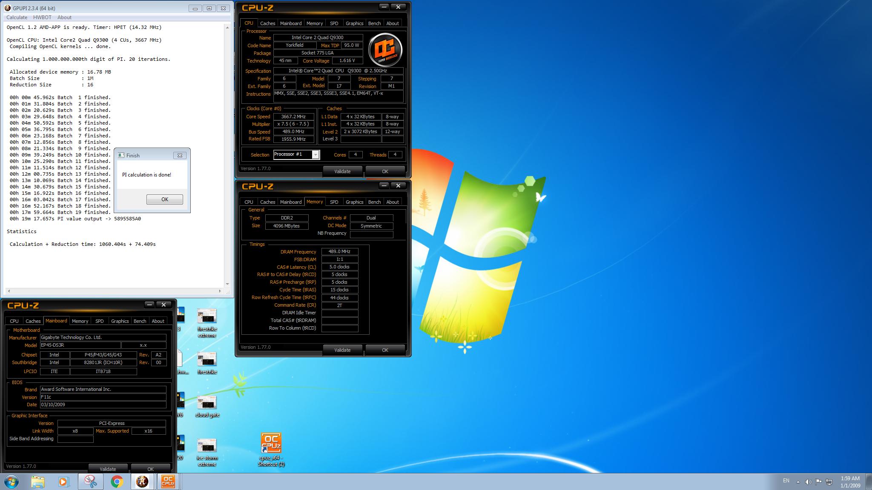Click Validate in the CPU tab window
Screen dimensions: 872x490
(x=342, y=171)
